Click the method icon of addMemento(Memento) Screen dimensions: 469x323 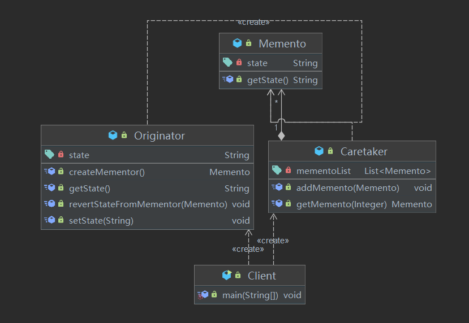click(x=277, y=187)
